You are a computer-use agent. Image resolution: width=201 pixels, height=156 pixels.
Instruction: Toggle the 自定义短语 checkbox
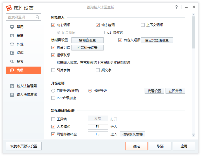[x=120, y=40]
